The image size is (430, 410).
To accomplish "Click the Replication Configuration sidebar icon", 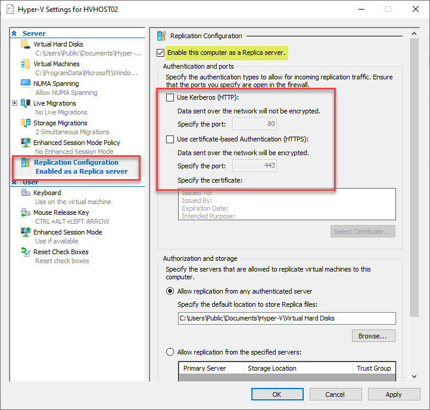I will point(26,162).
